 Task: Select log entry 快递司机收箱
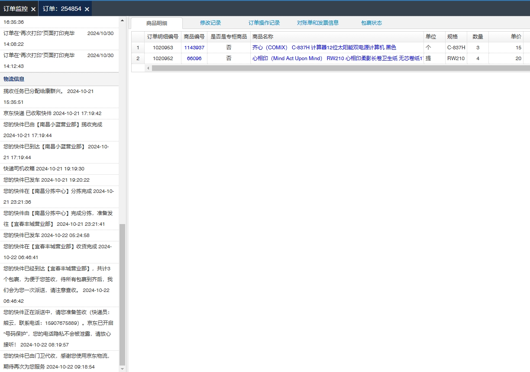click(59, 169)
